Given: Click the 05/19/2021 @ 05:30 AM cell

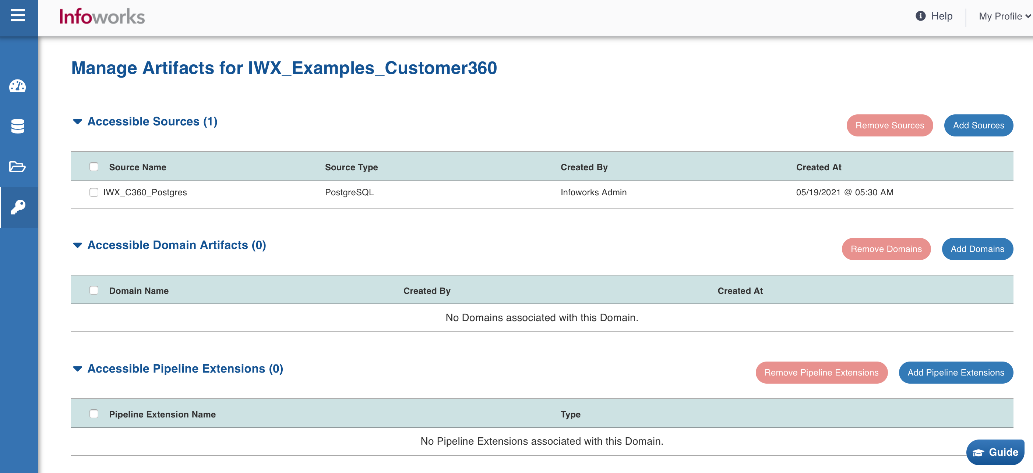Looking at the screenshot, I should tap(845, 192).
